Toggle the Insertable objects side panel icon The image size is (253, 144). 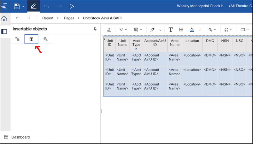(x=4, y=32)
